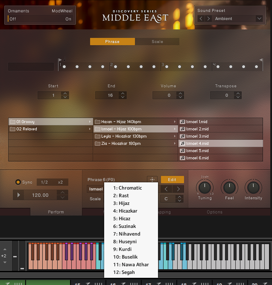Set tempo to half speed 1/2
Screen dimensions: 272x285
[44, 182]
